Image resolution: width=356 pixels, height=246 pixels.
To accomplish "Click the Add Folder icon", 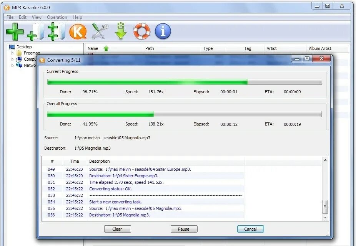I will (x=36, y=31).
